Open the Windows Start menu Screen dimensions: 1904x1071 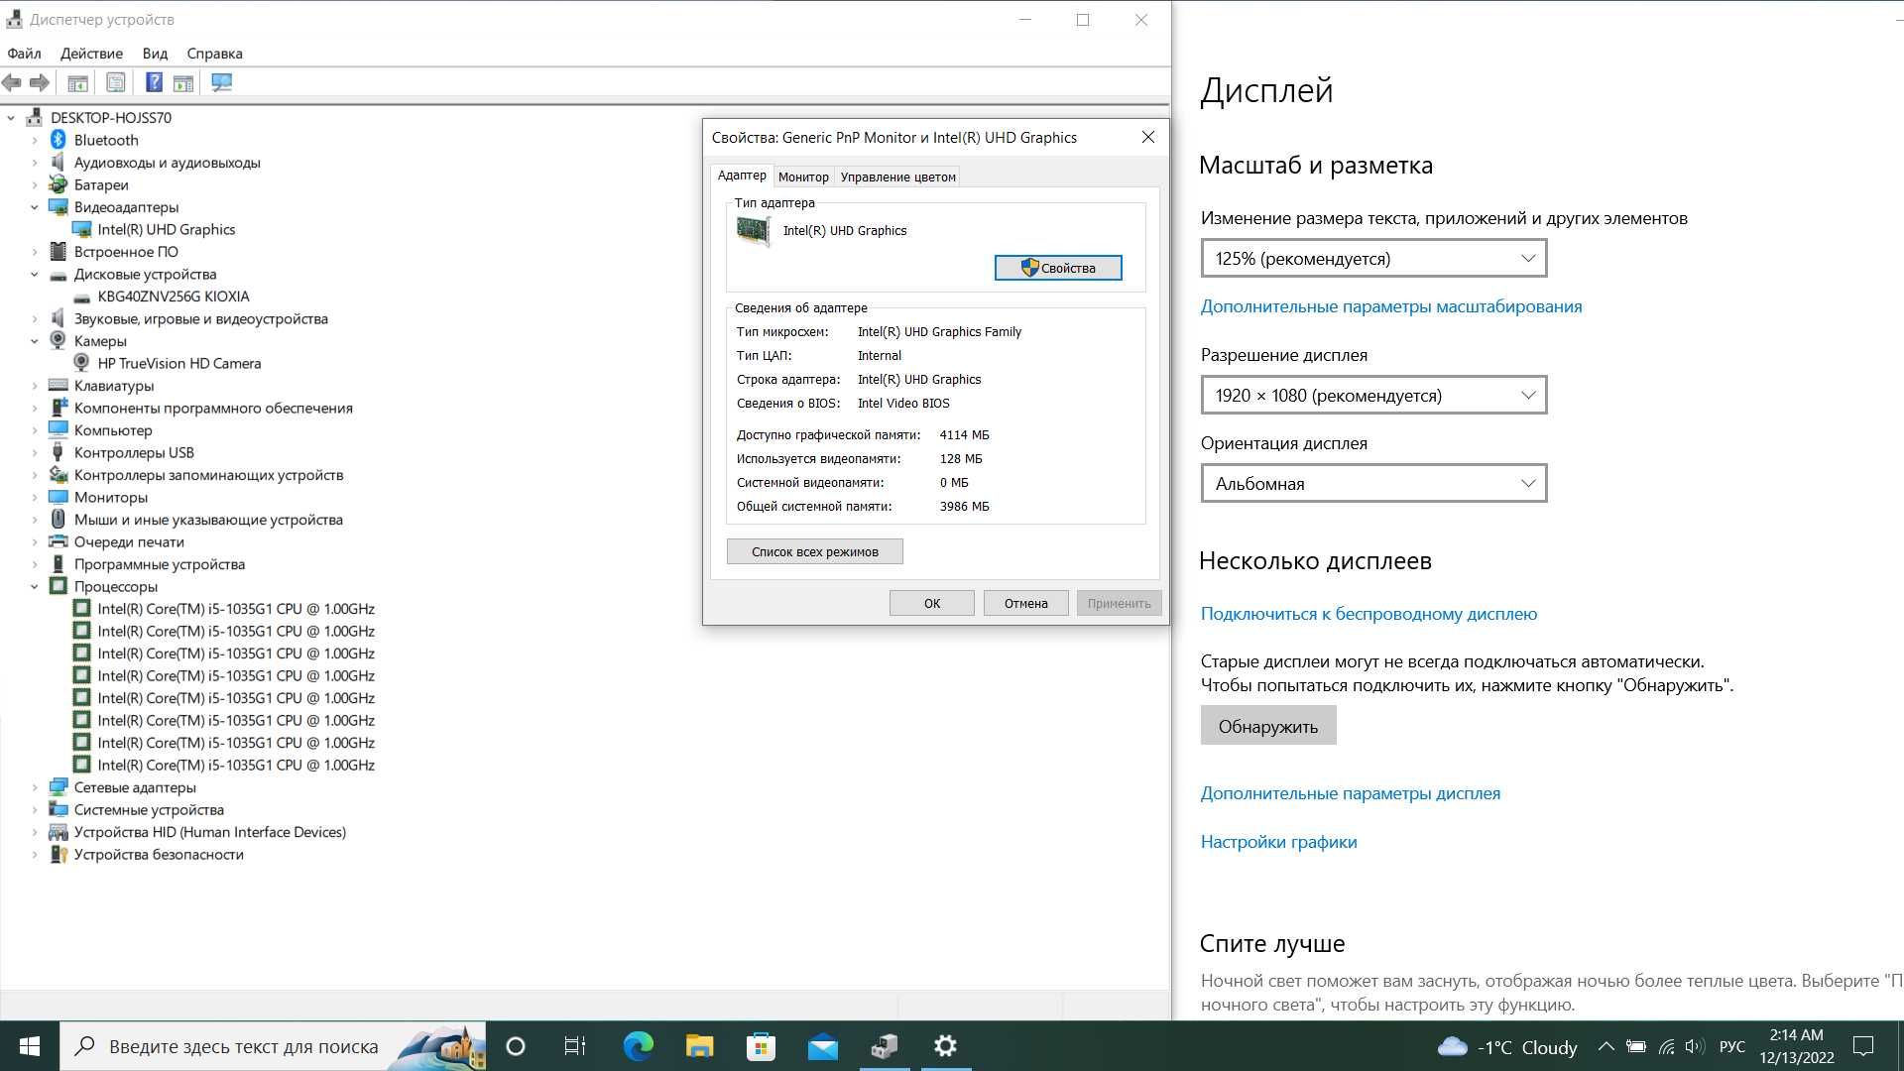(30, 1046)
